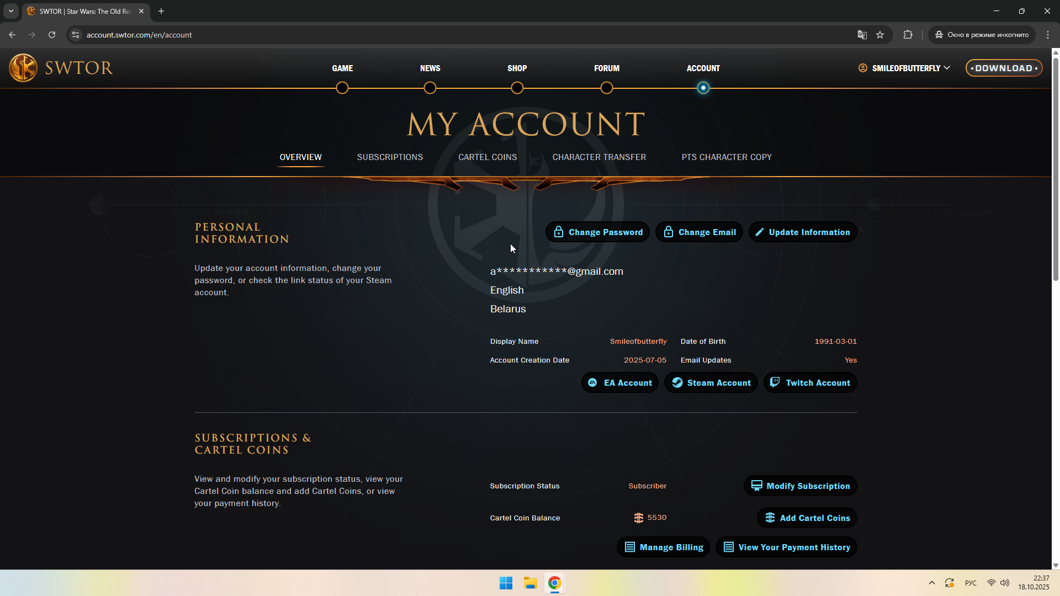
Task: Show hidden system tray icons
Action: click(x=931, y=583)
